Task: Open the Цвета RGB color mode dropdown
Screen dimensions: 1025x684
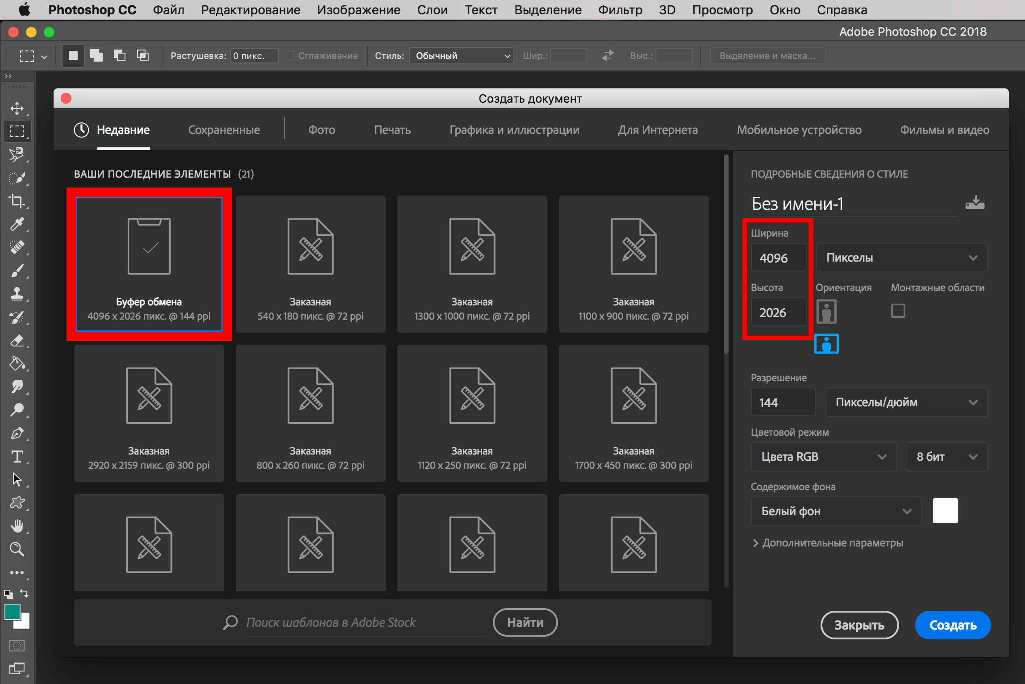Action: pos(823,456)
